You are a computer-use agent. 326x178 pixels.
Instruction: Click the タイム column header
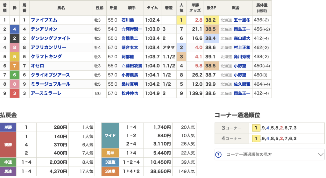point(152,8)
